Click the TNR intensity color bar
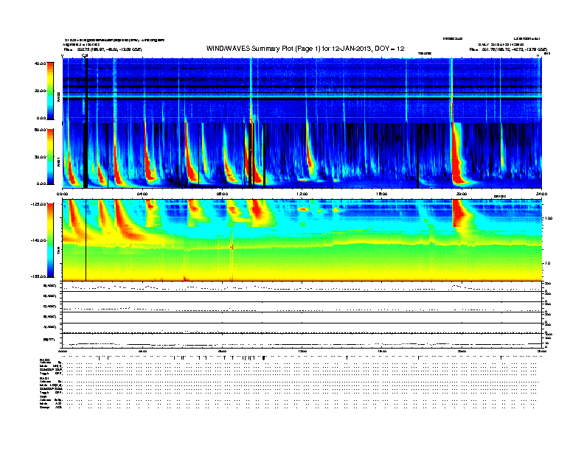 (x=50, y=240)
